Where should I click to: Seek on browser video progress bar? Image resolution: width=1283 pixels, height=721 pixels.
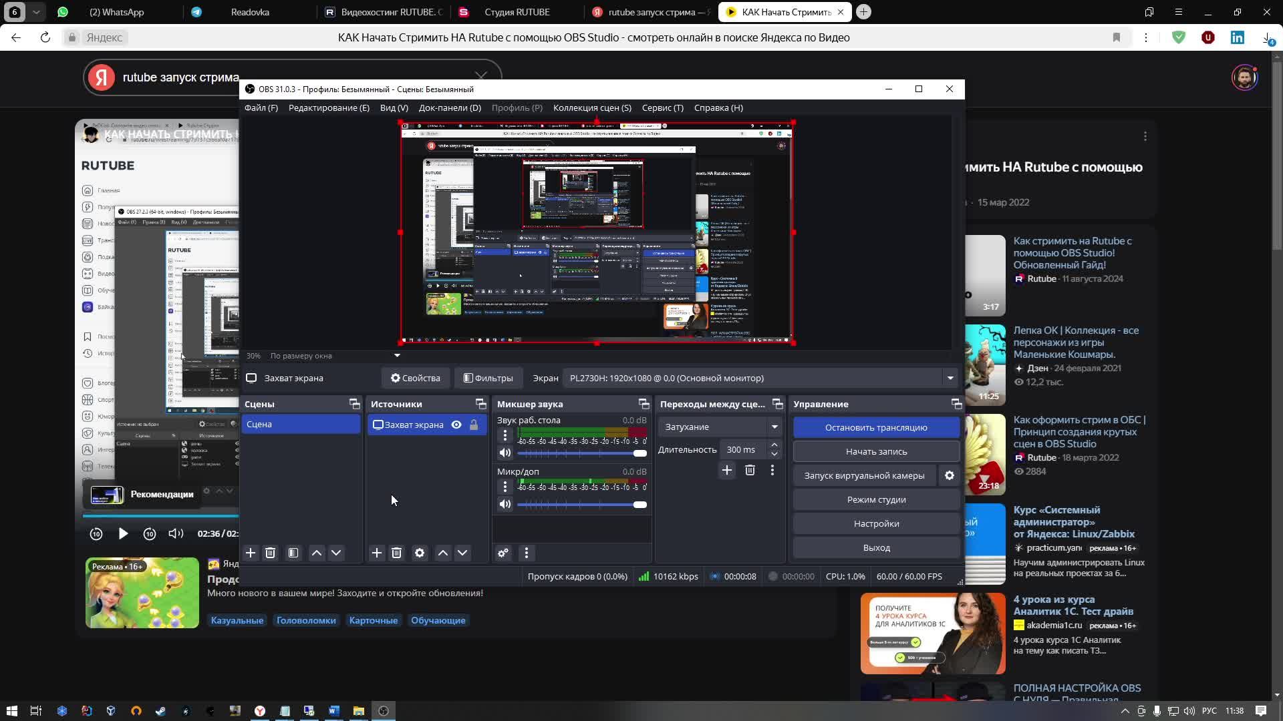[x=160, y=516]
